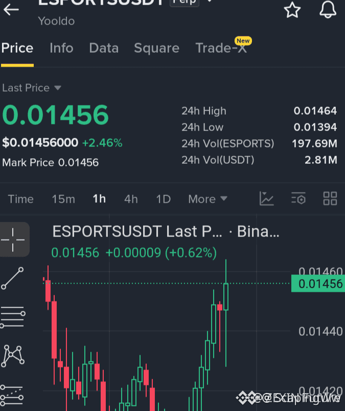The image size is (345, 411).
Task: Switch to the Price tab
Action: pos(17,48)
